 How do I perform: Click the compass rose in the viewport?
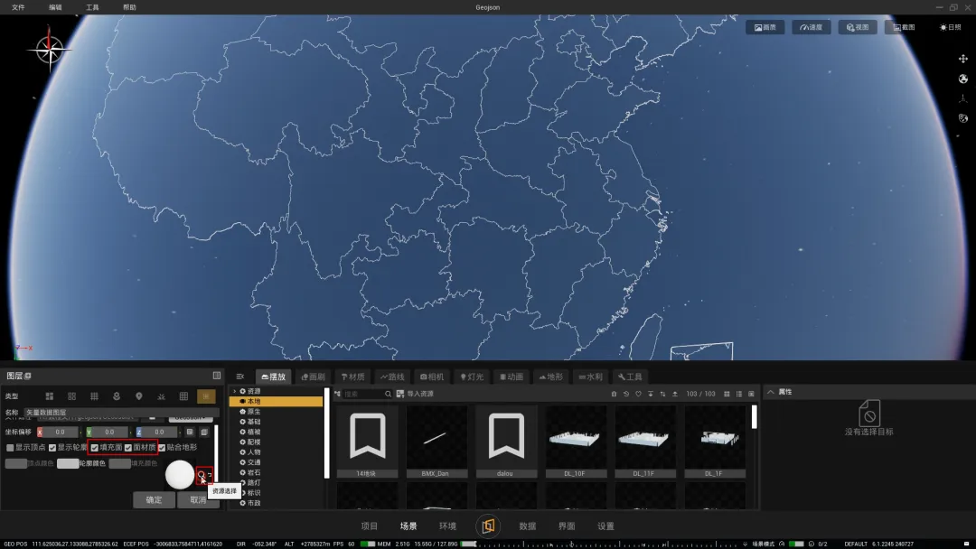(x=49, y=50)
